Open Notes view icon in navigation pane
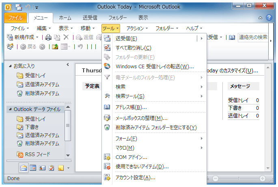Screen dimensions: 278x187 [x=61, y=167]
